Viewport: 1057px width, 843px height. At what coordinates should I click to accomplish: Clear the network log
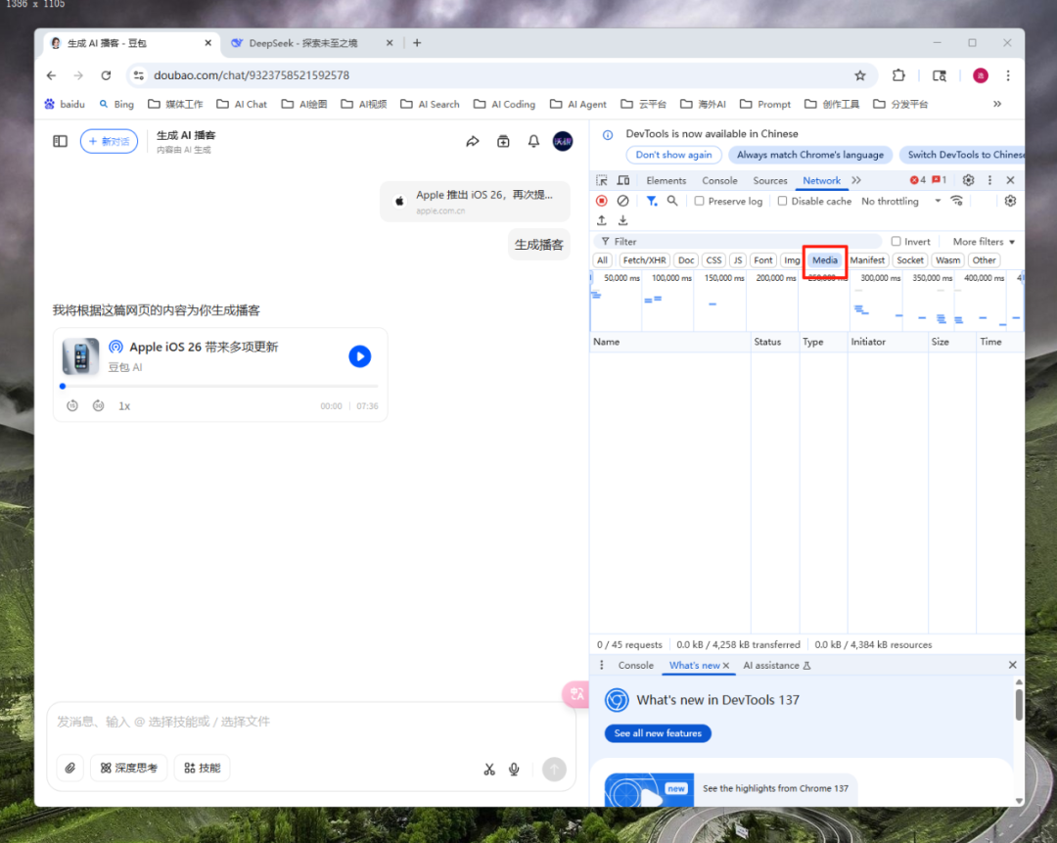pos(622,201)
